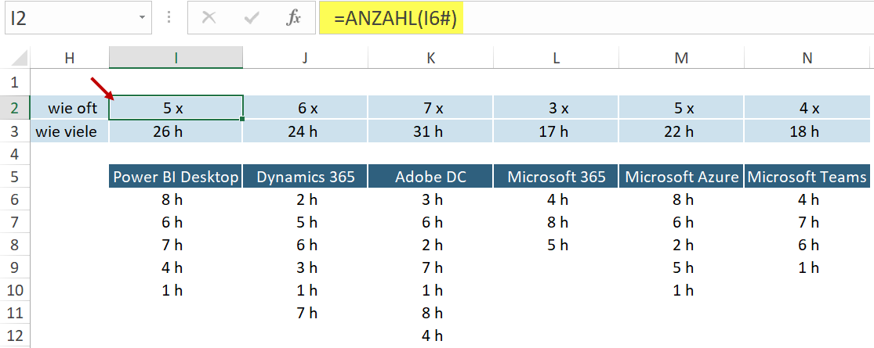Select column K header
874x348 pixels.
[x=430, y=57]
